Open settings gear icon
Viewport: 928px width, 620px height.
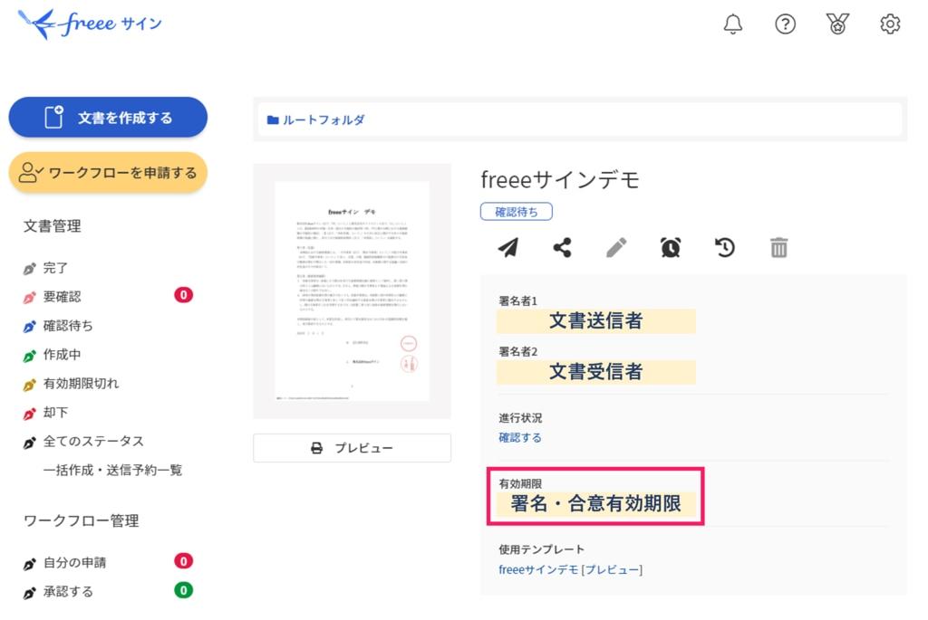click(x=890, y=24)
